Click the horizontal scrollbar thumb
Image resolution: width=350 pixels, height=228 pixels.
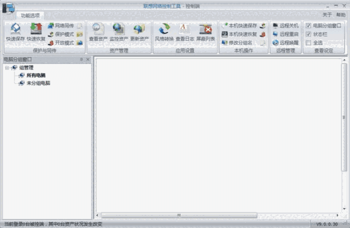pos(179,215)
